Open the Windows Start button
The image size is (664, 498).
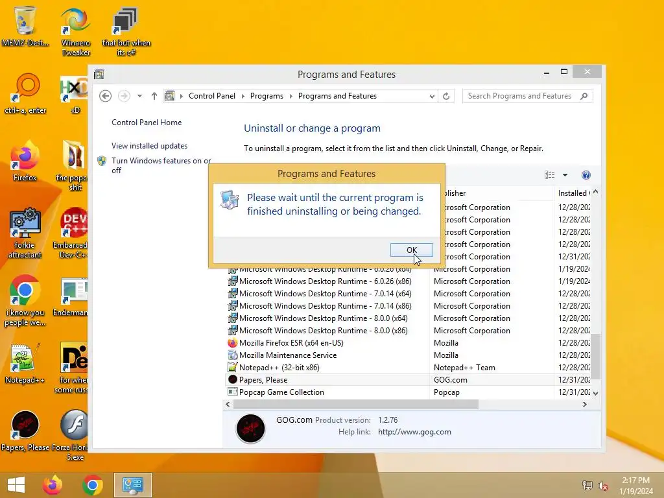[16, 485]
